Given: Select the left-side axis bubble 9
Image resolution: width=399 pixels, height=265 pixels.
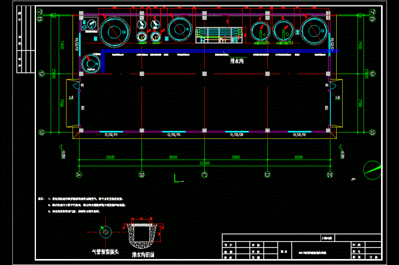Looking at the screenshot, I should (41, 74).
